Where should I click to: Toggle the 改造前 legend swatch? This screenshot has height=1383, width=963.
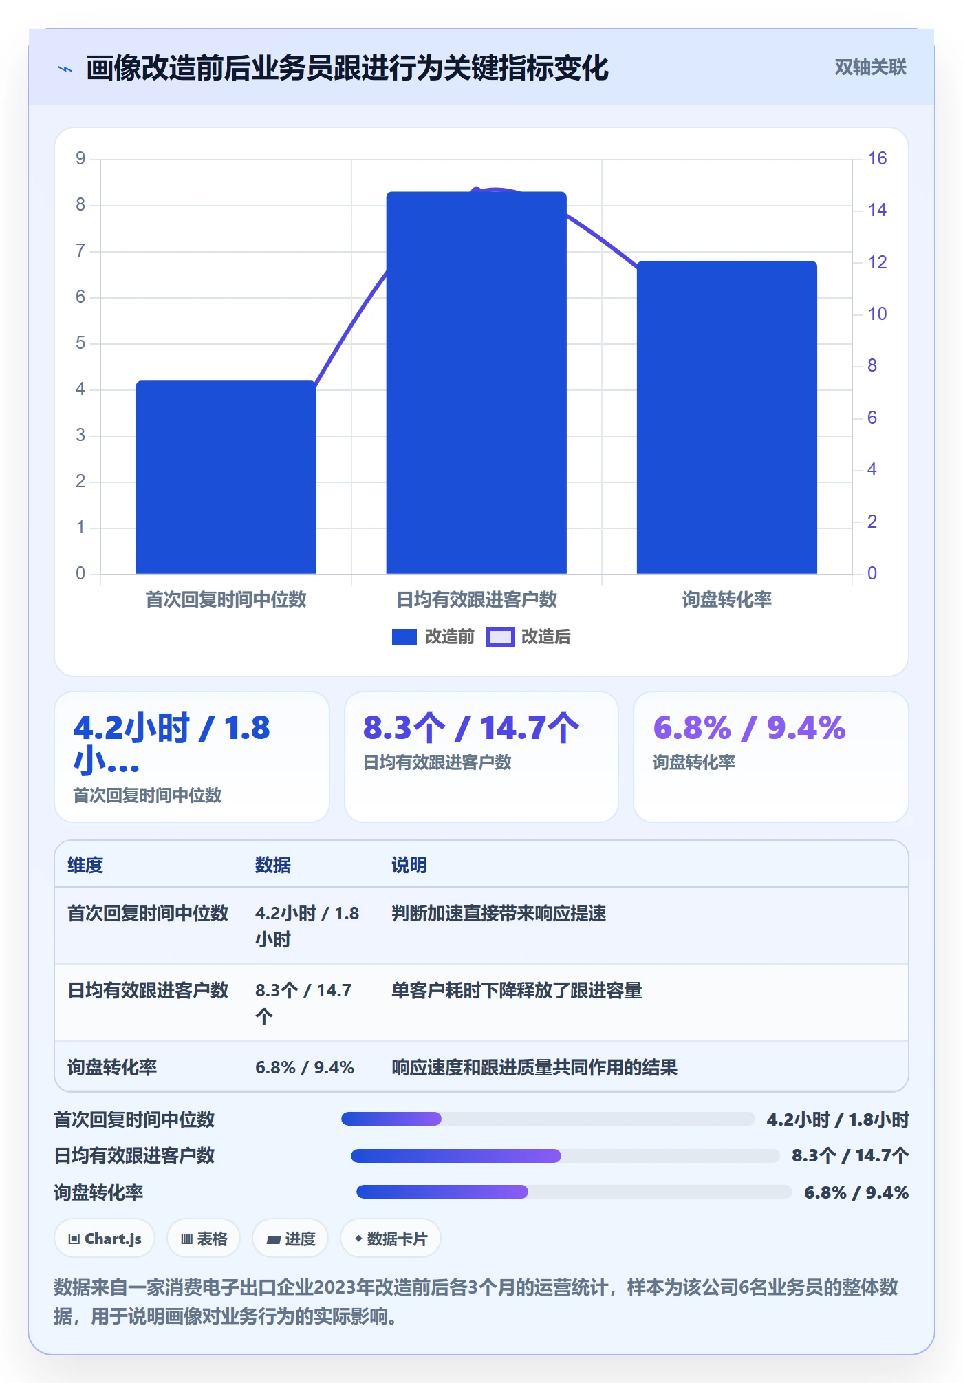coord(404,637)
